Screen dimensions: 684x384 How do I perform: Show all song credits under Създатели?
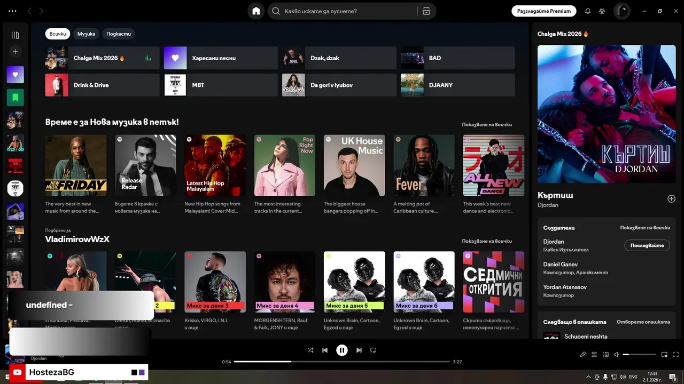point(645,228)
